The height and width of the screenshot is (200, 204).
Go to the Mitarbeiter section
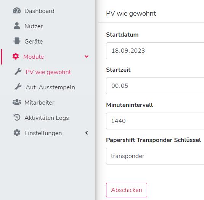click(39, 103)
